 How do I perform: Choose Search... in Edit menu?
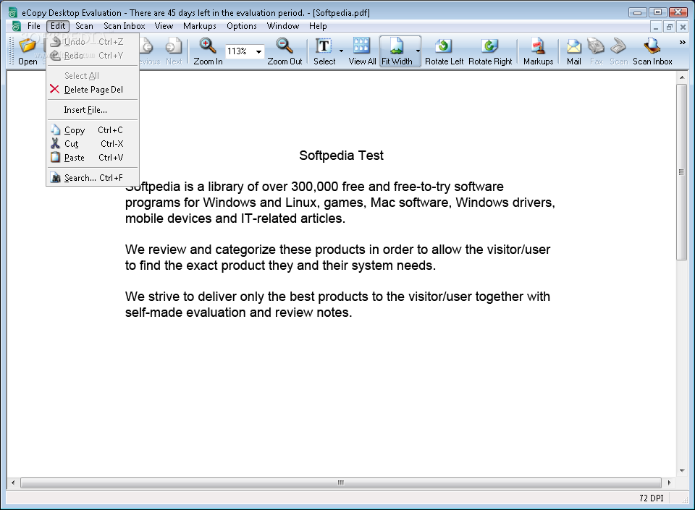click(x=93, y=178)
